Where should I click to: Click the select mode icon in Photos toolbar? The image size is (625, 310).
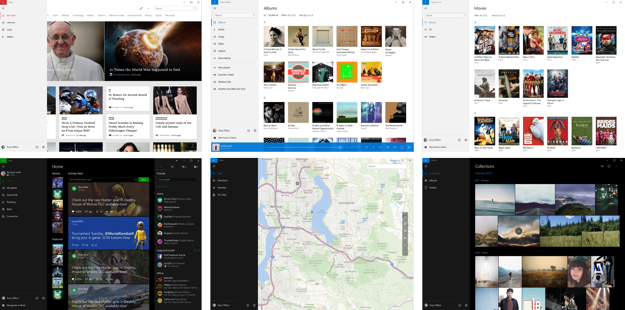[x=602, y=166]
